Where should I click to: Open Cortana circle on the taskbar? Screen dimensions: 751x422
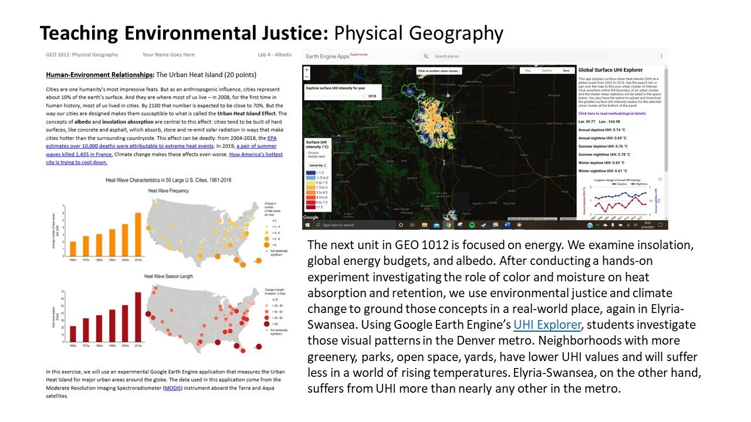point(401,225)
